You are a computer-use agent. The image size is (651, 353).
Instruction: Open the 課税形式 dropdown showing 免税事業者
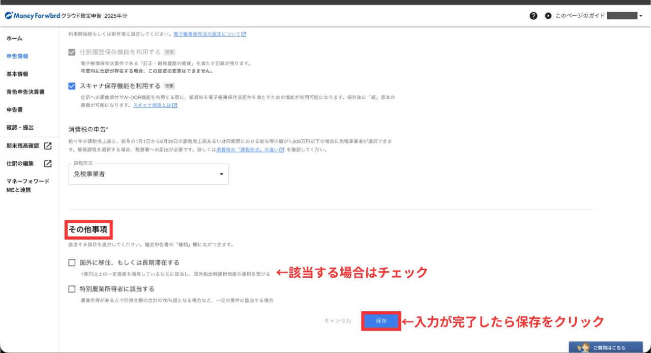click(149, 174)
